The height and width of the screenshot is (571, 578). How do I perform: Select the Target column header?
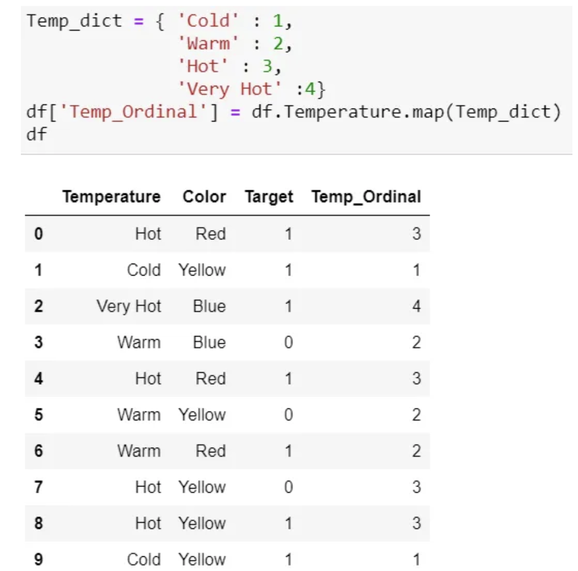(269, 197)
